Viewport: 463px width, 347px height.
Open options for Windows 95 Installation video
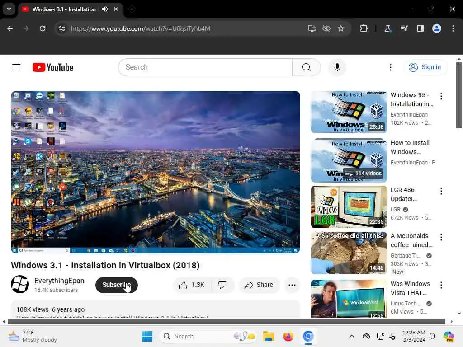tap(441, 96)
